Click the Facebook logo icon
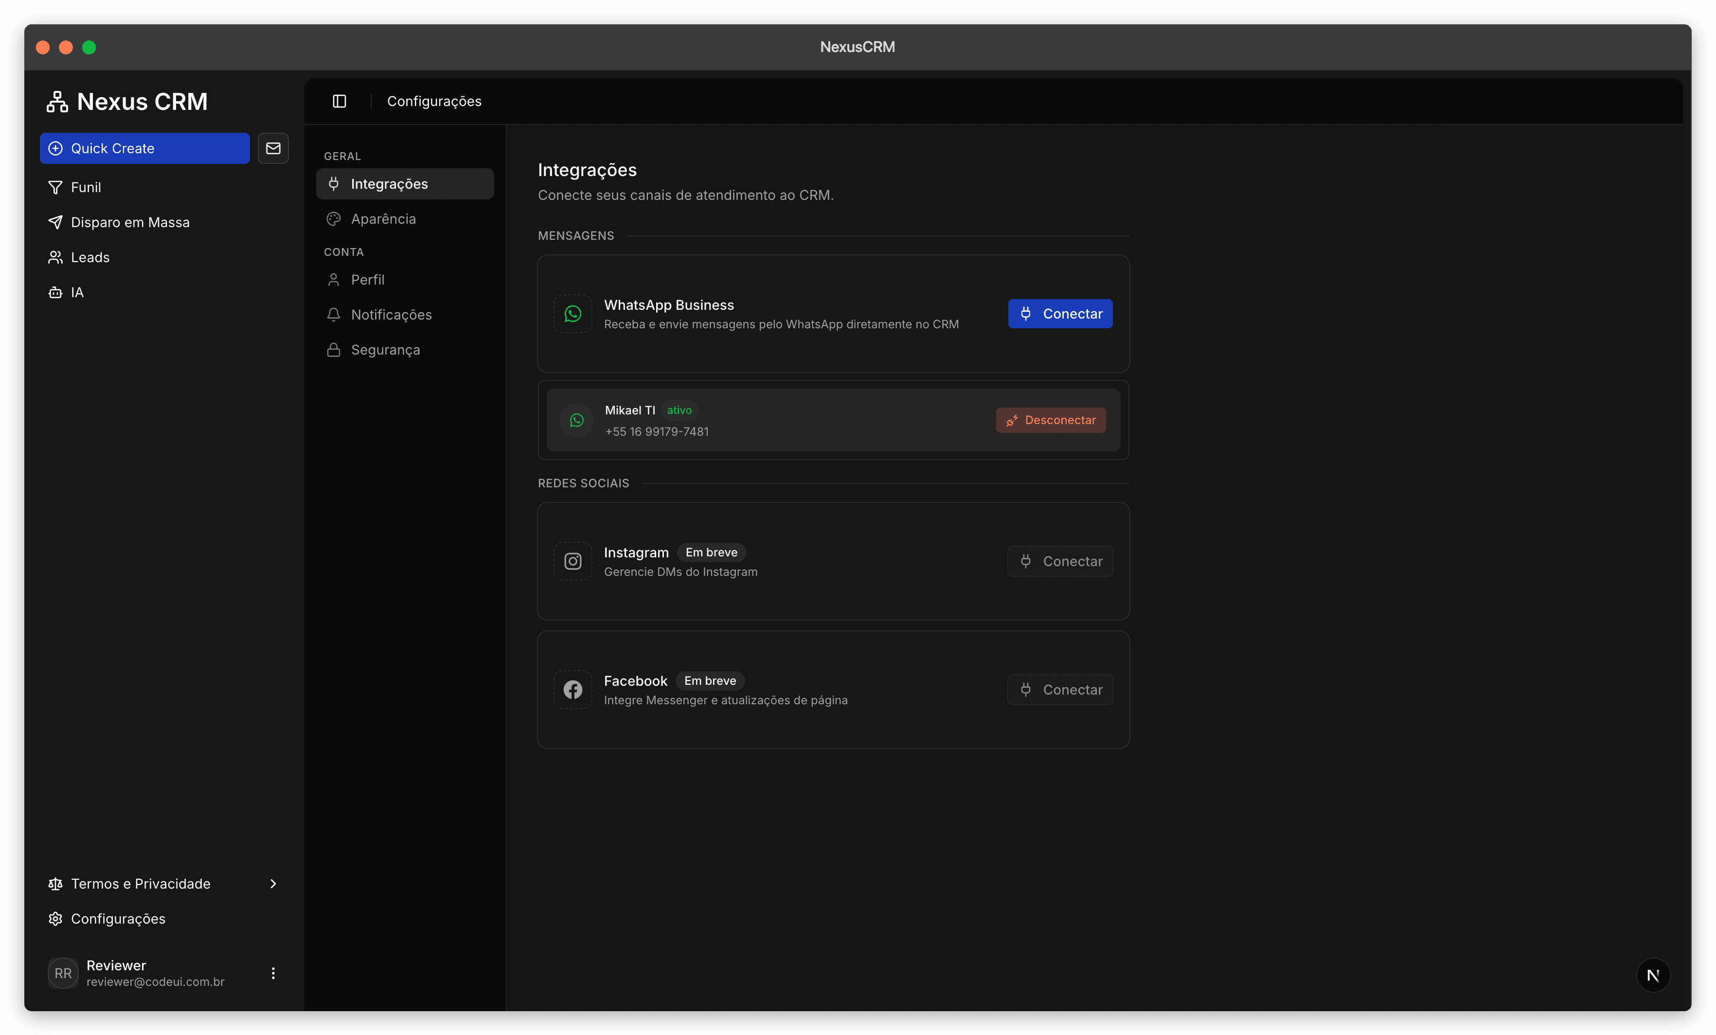Screen dimensions: 1716x1035 click(572, 690)
